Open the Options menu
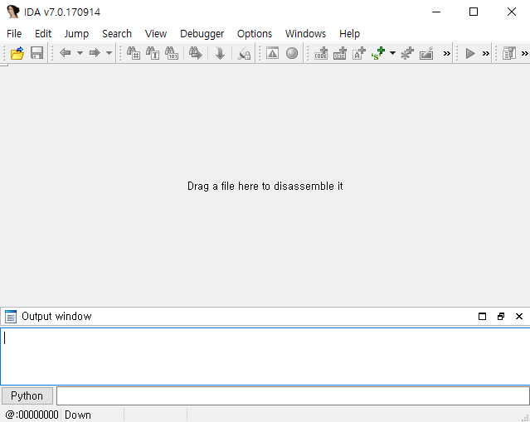 coord(255,34)
